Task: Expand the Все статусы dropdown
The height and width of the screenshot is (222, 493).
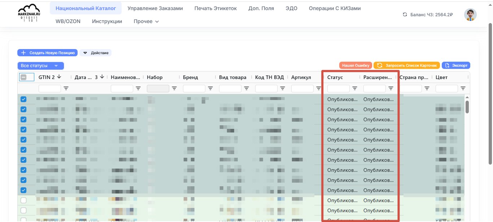Action: (40, 66)
